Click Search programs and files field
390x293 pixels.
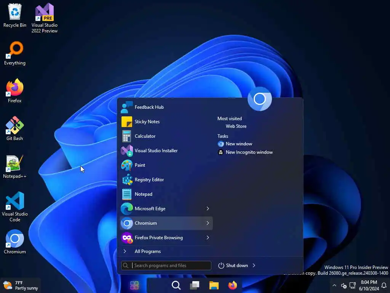click(x=166, y=266)
